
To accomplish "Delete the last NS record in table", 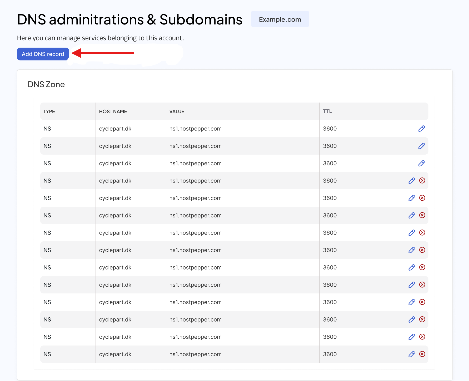I will pyautogui.click(x=422, y=354).
